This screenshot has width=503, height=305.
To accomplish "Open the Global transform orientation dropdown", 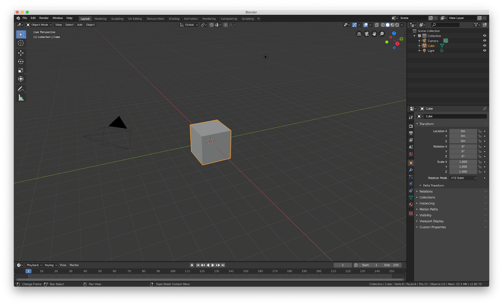I will (x=189, y=25).
